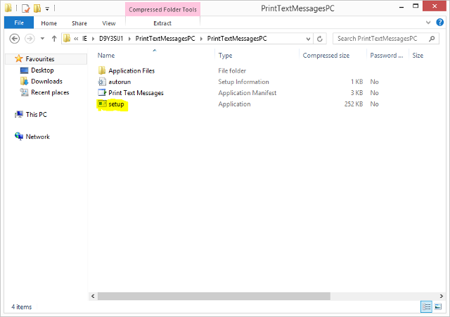Customize the Quick Access Toolbar dropdown
Viewport: 450px width, 317px height.
[47, 9]
